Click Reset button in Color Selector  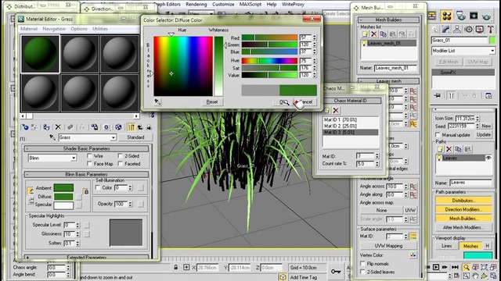point(212,102)
